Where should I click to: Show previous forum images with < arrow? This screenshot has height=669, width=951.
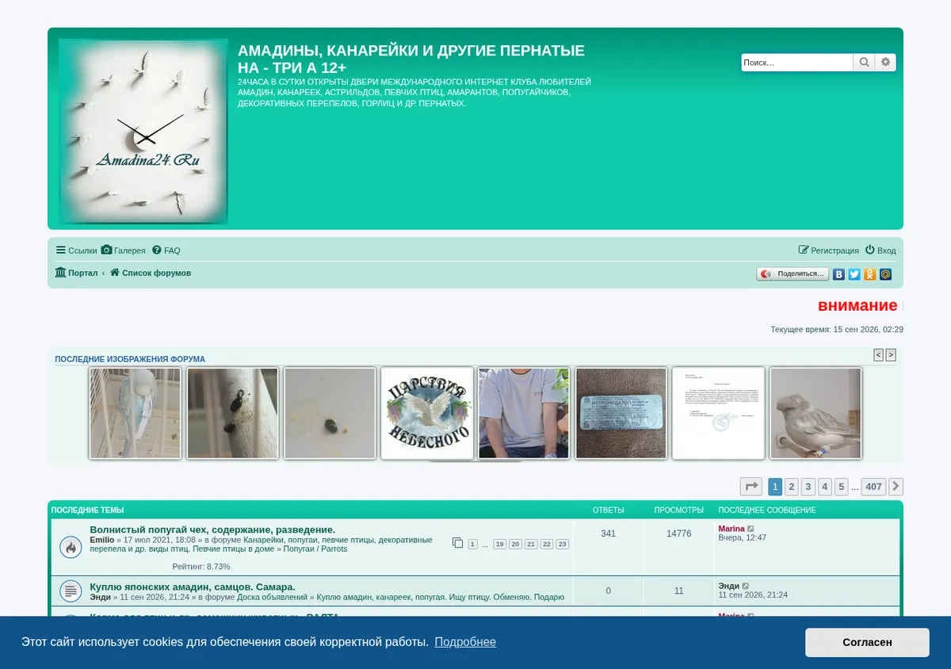pyautogui.click(x=878, y=355)
